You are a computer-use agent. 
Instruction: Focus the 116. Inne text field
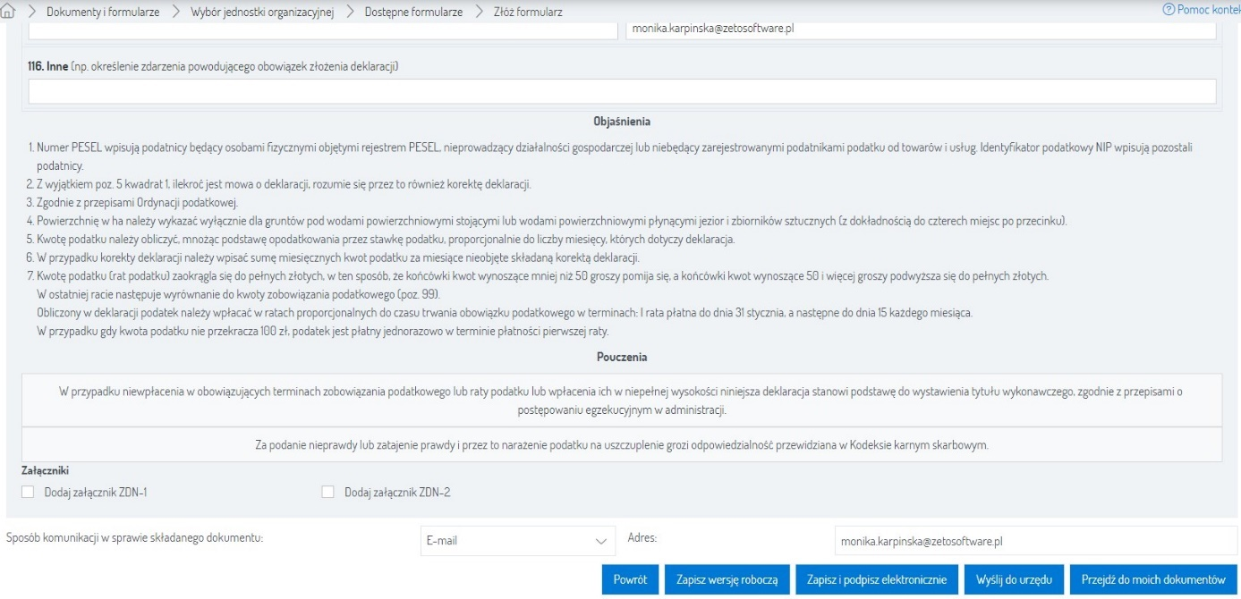pos(622,91)
